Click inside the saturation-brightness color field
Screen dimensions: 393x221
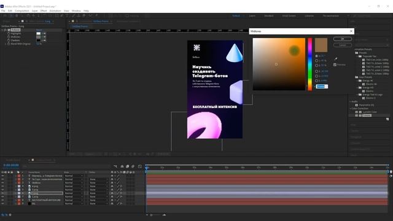(x=279, y=64)
